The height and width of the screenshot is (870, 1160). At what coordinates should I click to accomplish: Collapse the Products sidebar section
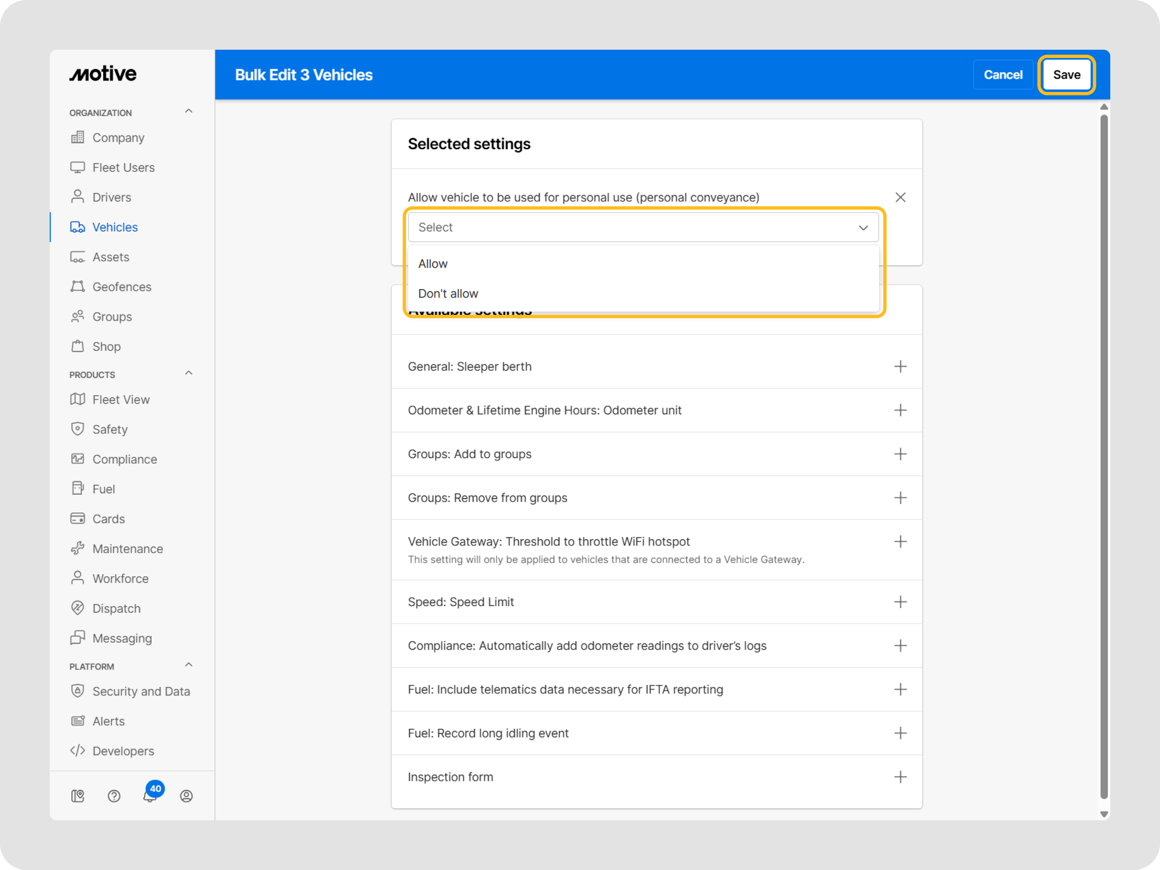tap(189, 373)
